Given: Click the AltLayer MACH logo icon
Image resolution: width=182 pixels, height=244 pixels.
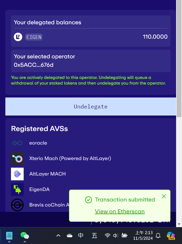Looking at the screenshot, I should click(17, 174).
